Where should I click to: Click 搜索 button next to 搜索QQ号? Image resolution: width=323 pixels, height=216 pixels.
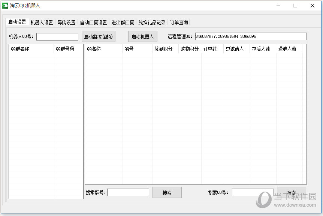291,192
